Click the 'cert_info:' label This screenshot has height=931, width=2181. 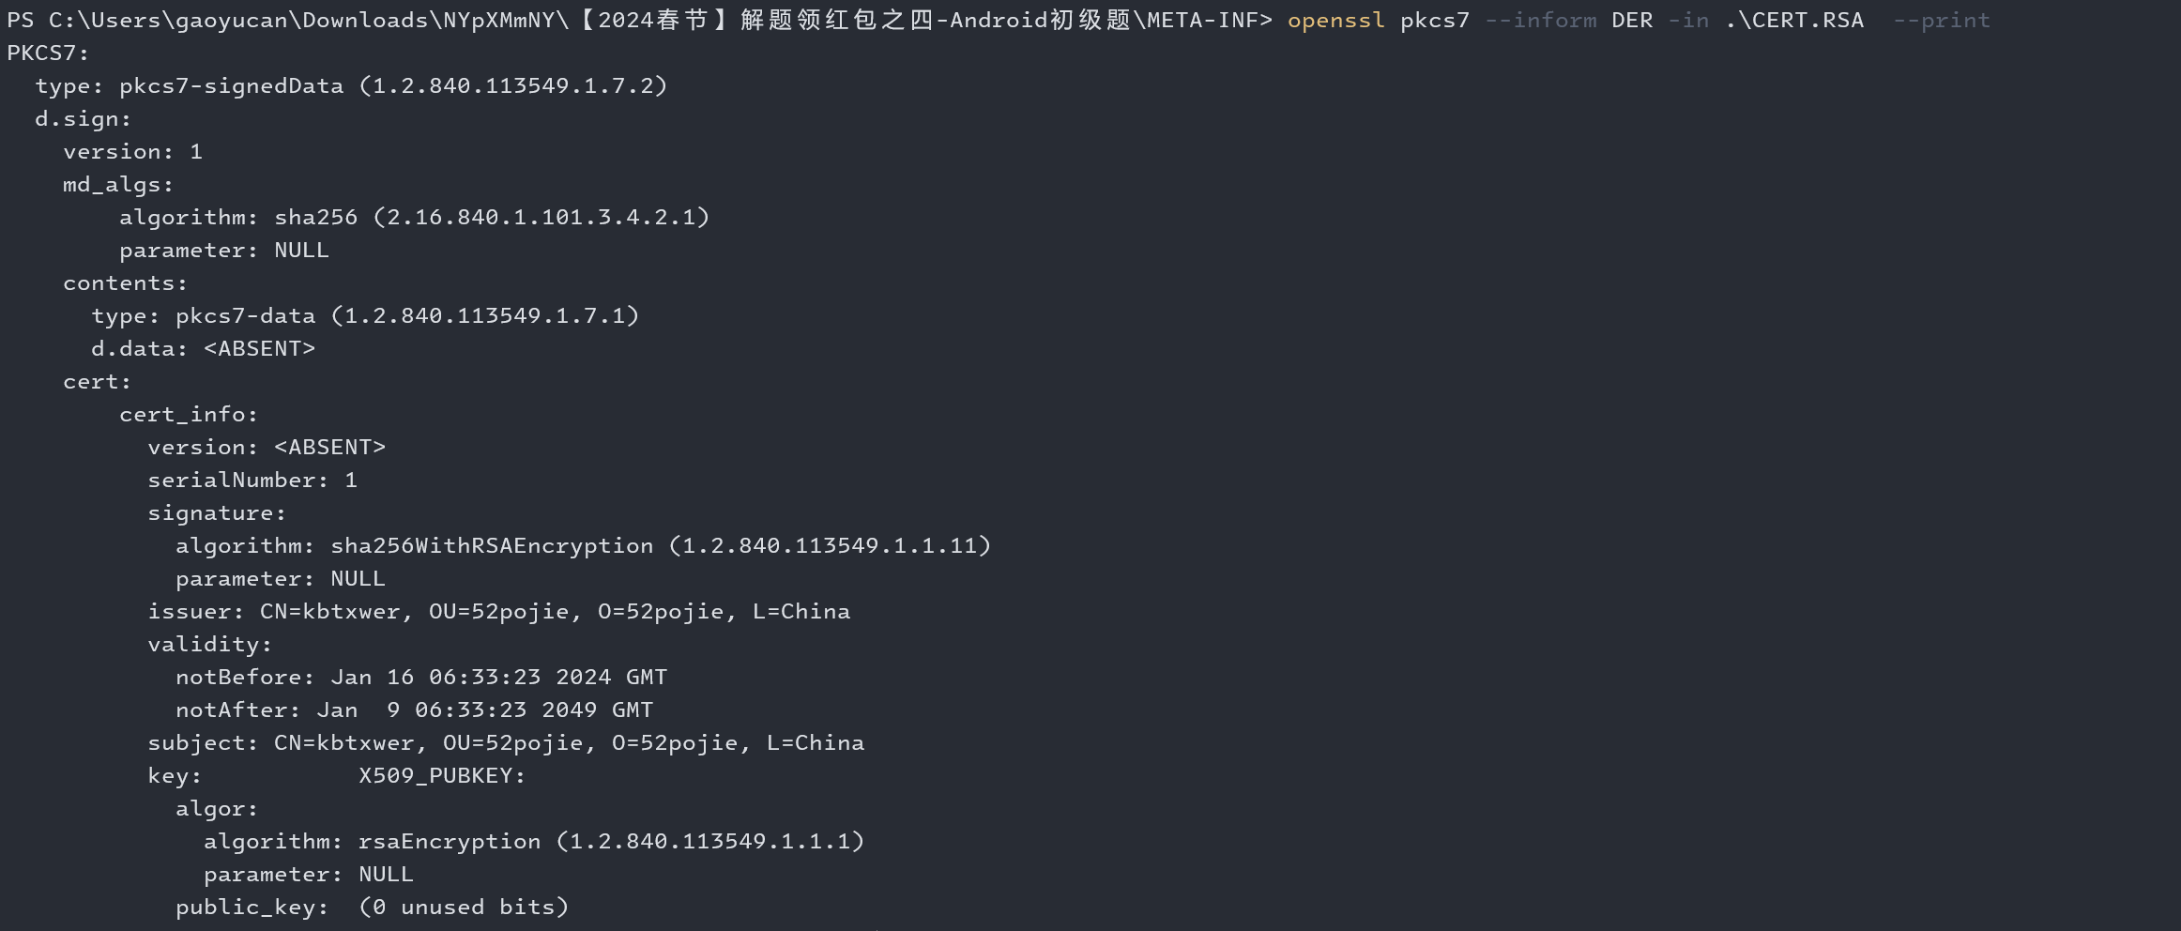tap(188, 415)
